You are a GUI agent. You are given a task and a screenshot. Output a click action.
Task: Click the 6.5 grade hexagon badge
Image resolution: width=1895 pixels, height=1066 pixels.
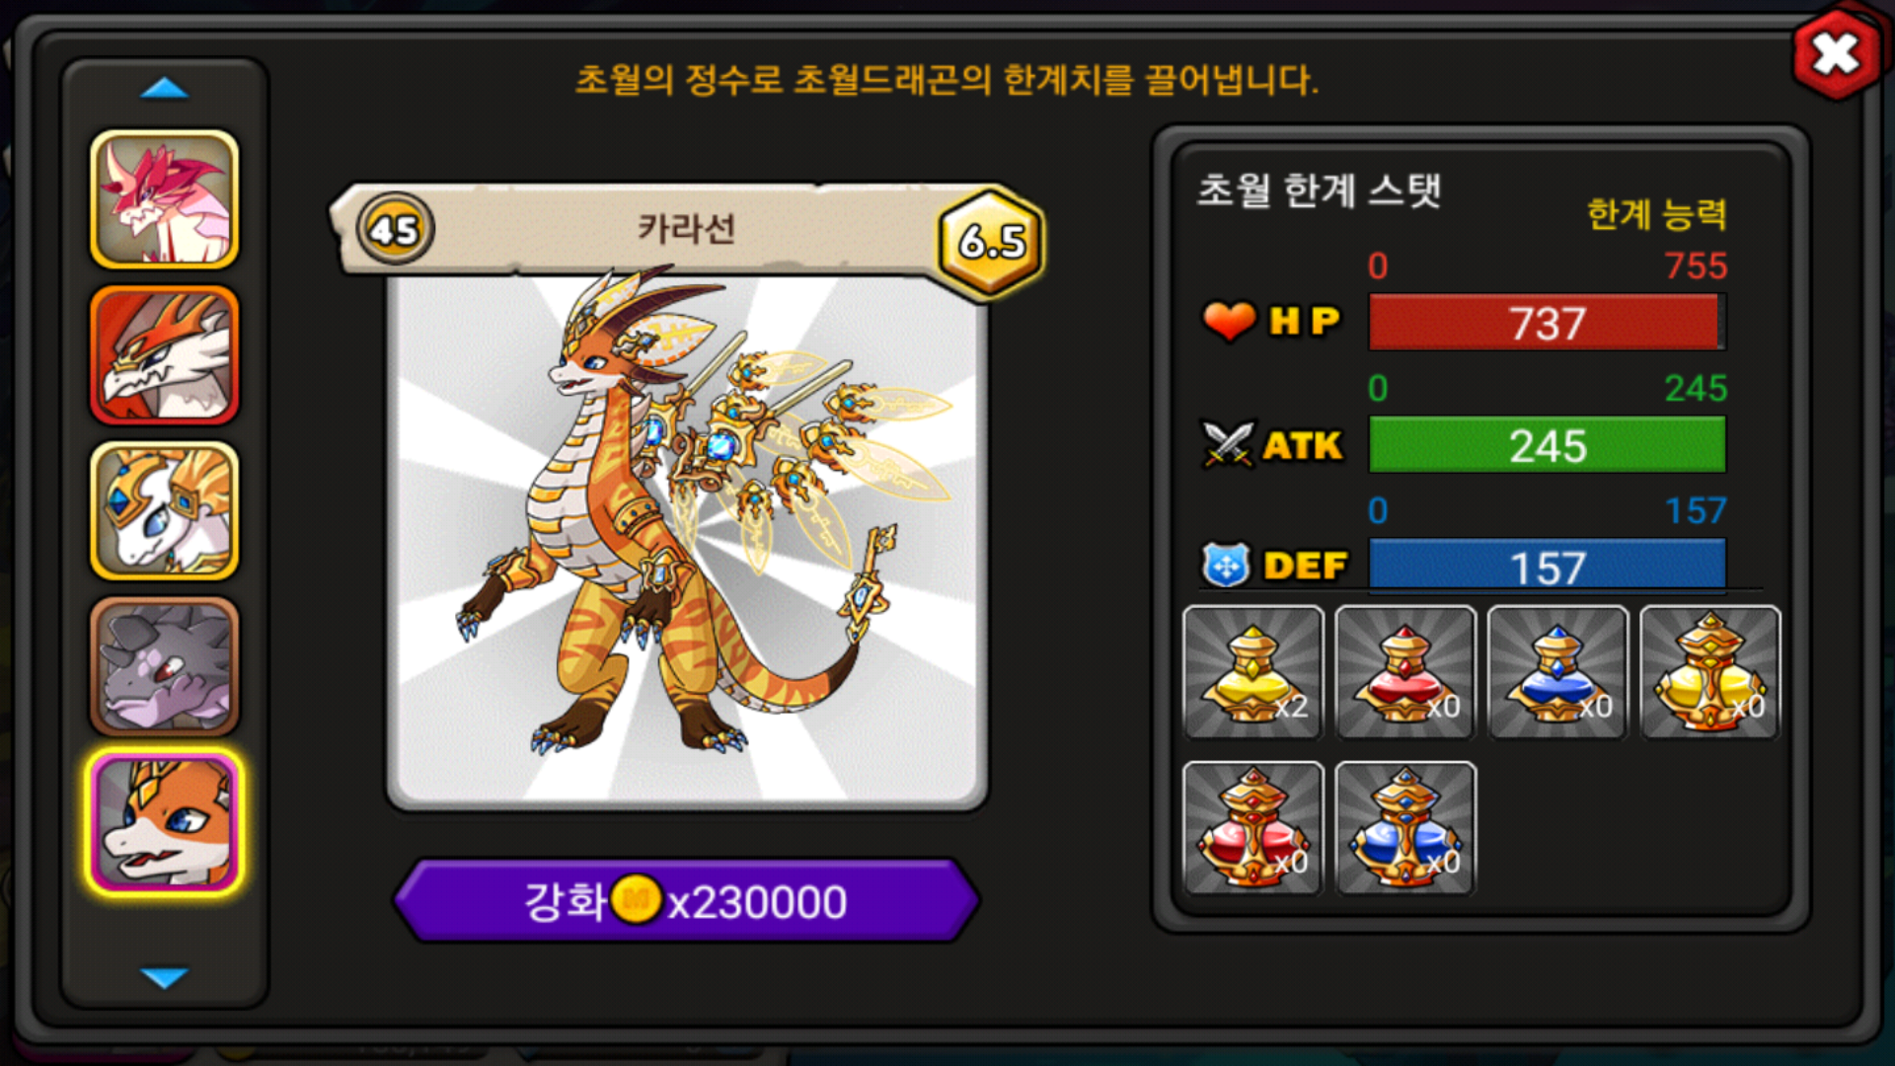(x=992, y=240)
